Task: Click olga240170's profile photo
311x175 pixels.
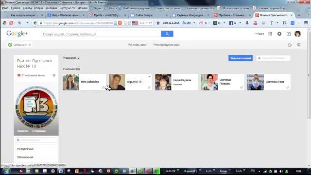Action: (117, 82)
